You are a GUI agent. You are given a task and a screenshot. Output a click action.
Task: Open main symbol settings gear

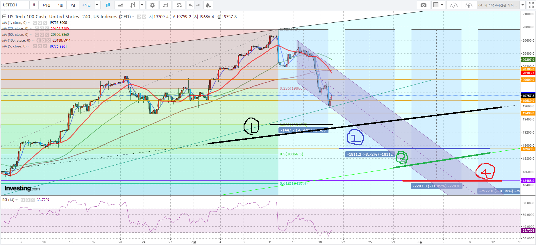tap(144, 17)
